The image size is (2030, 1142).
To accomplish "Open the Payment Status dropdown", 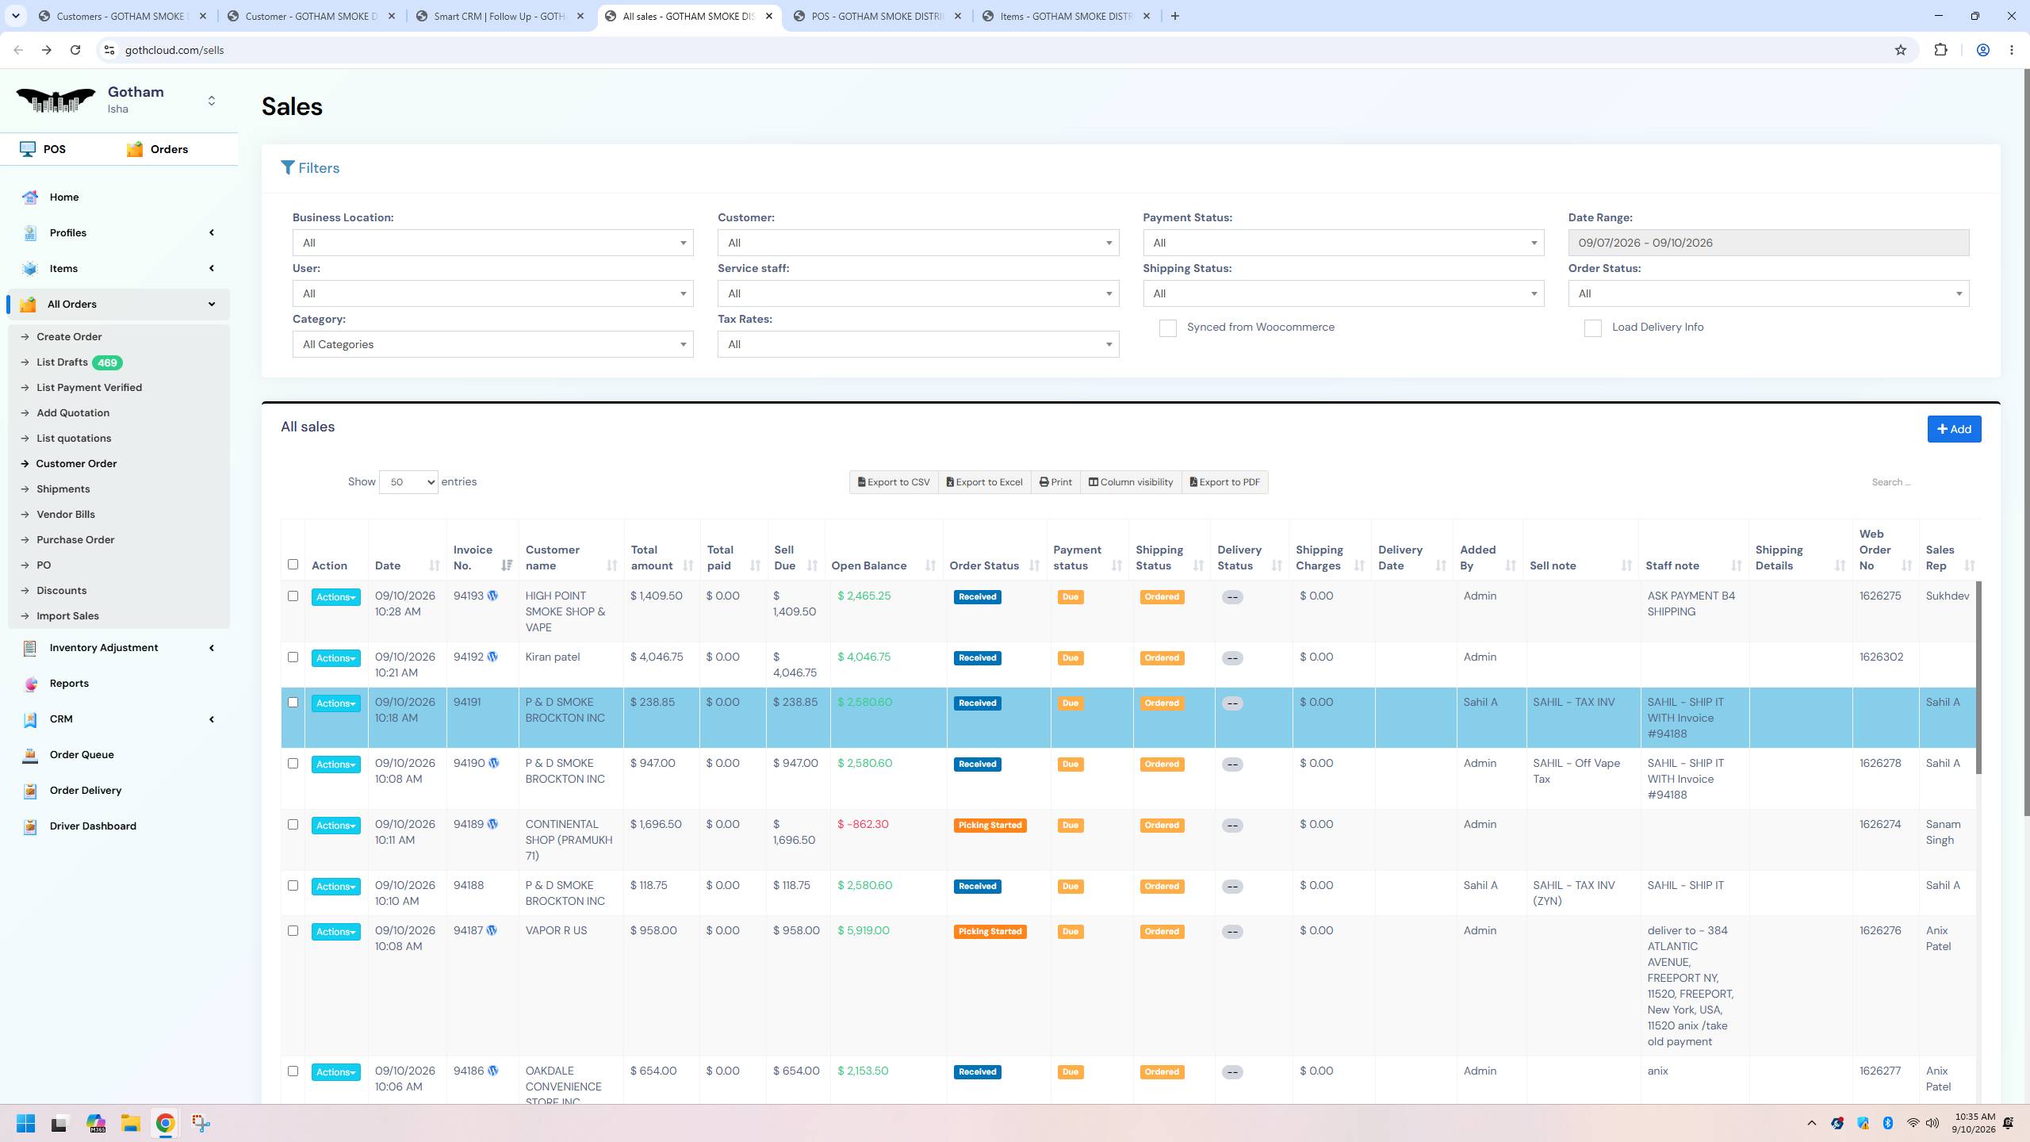I will (x=1343, y=243).
